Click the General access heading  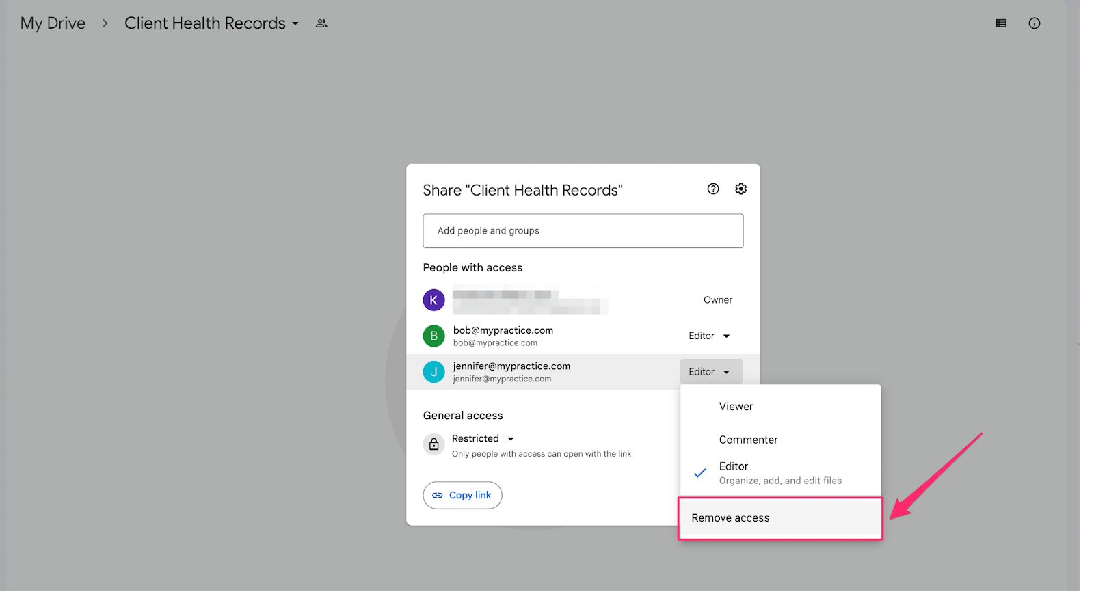[x=463, y=416]
